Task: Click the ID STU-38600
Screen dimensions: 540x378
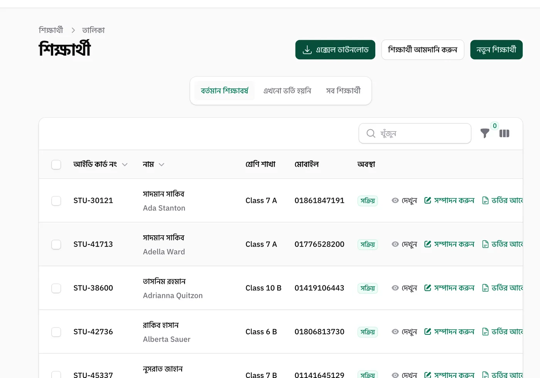Action: pos(93,288)
